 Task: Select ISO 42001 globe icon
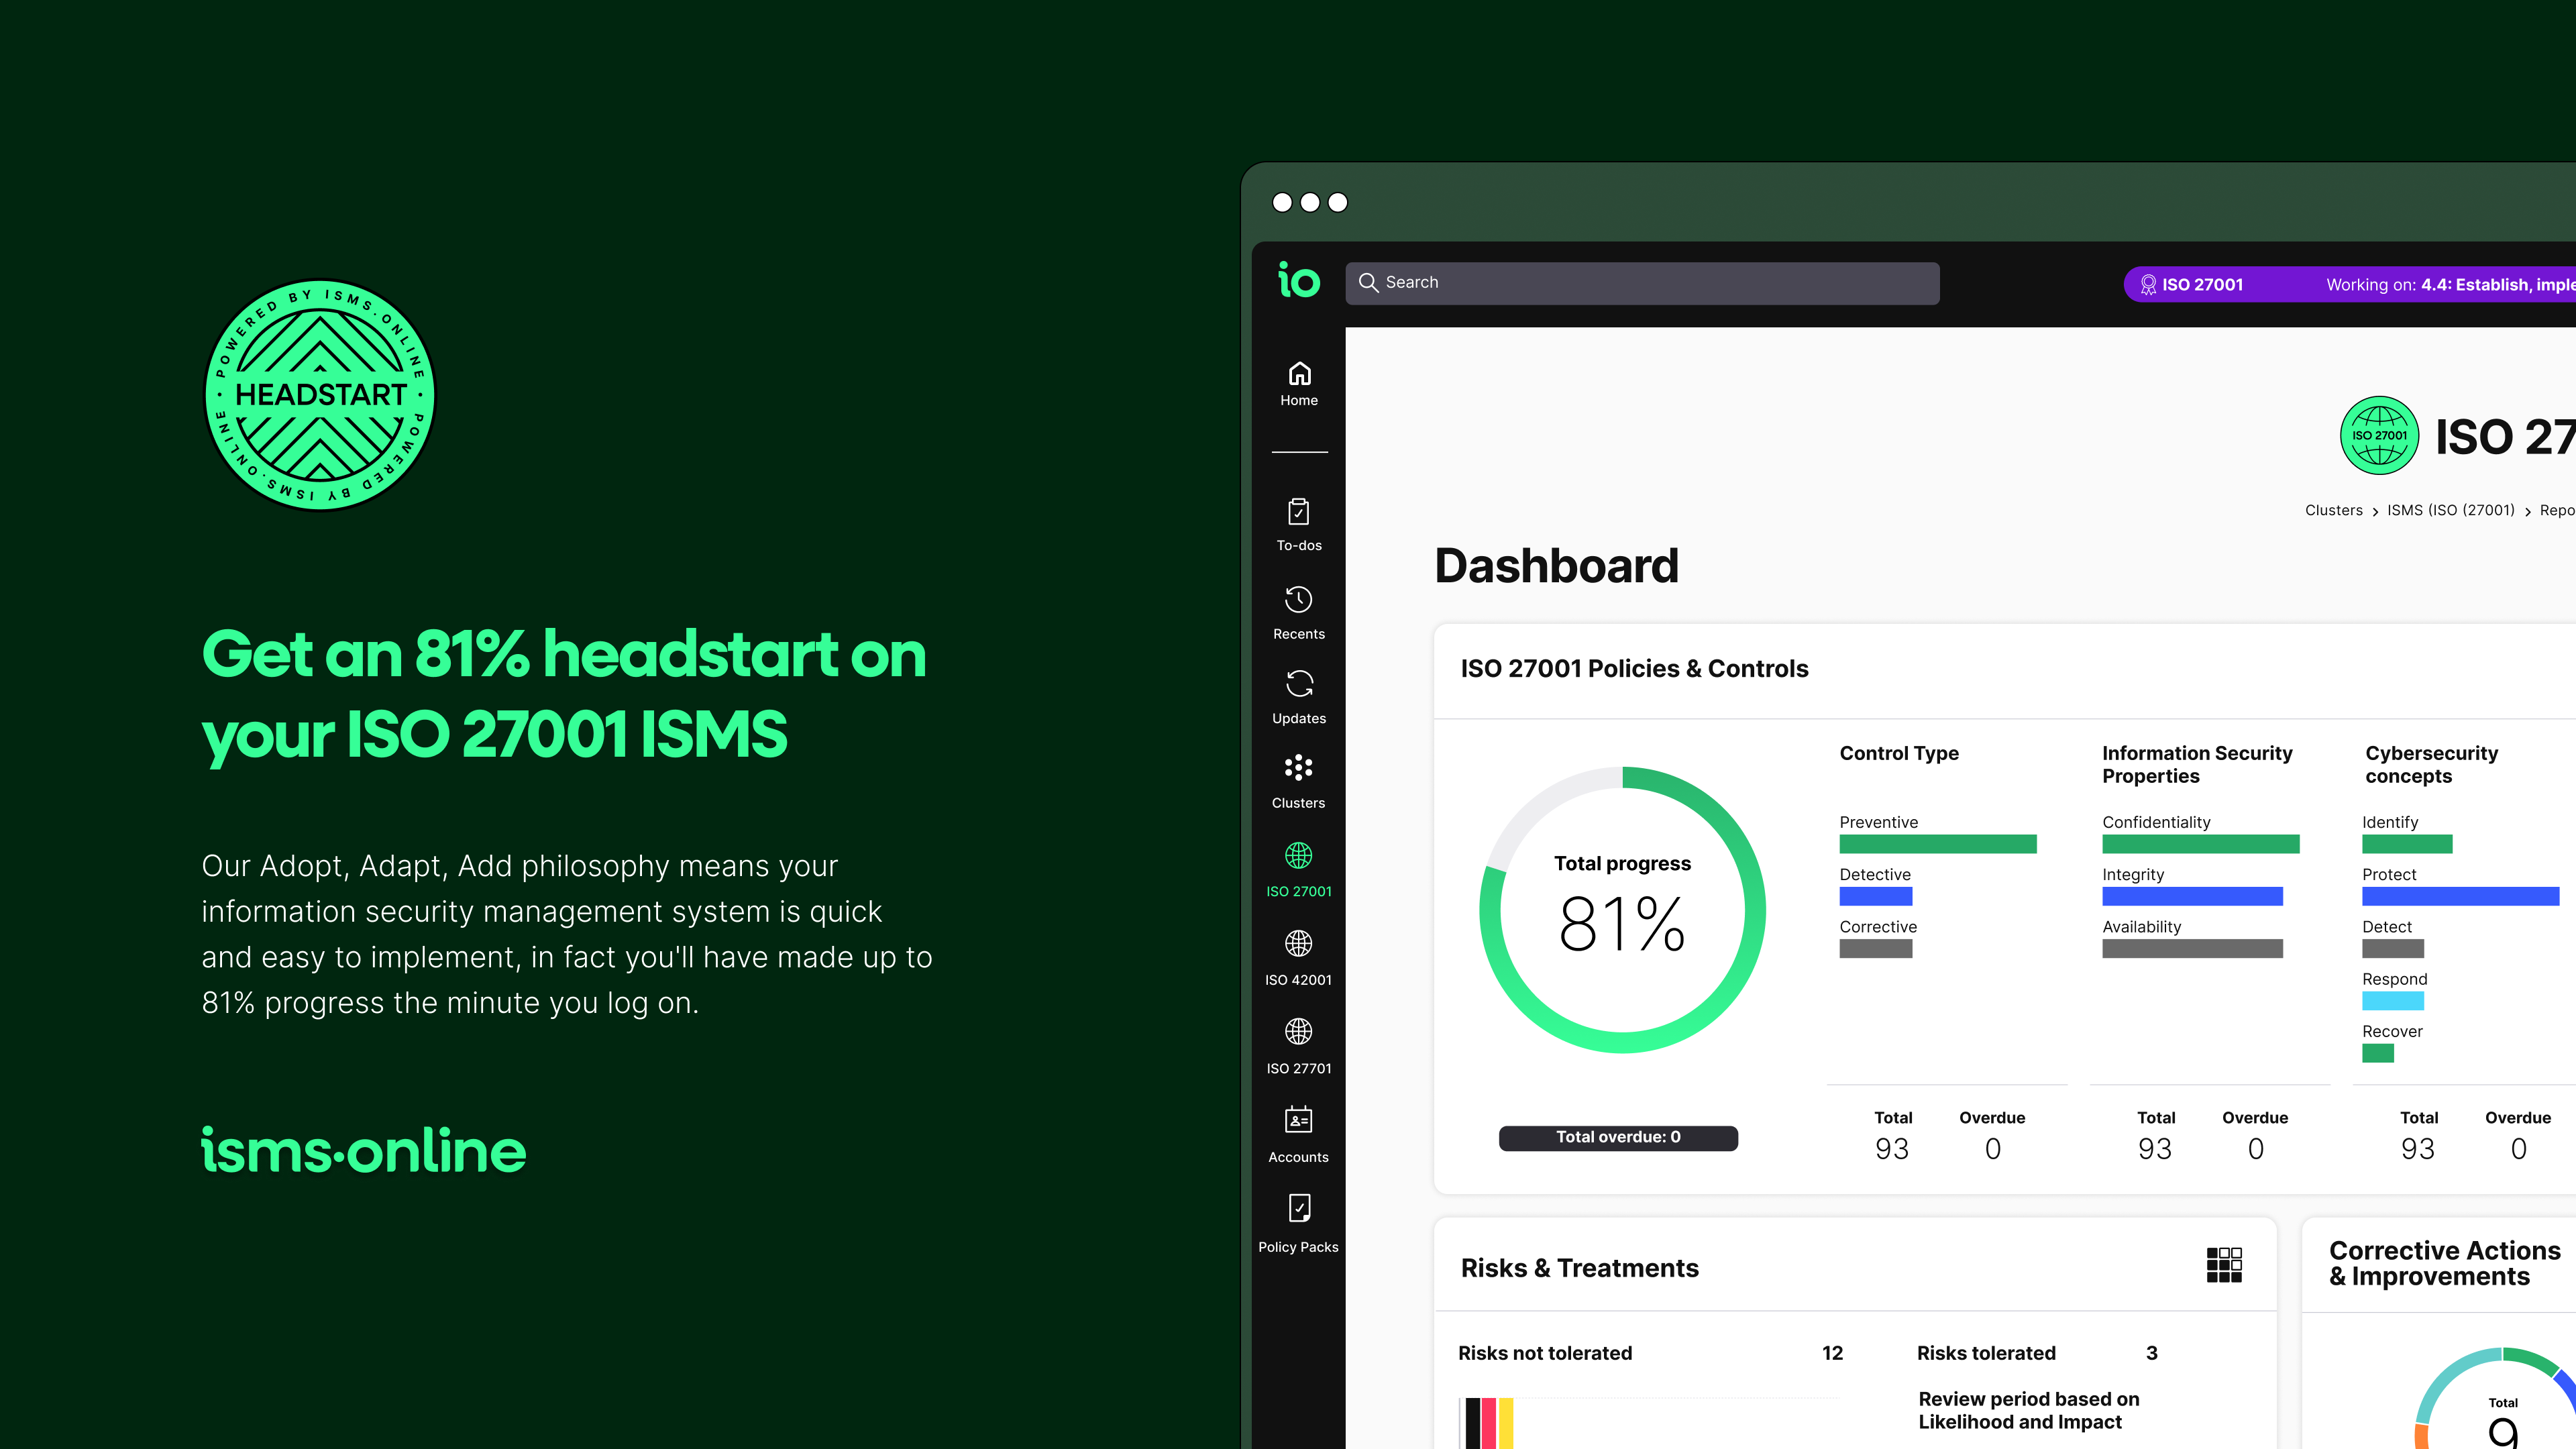[x=1298, y=943]
